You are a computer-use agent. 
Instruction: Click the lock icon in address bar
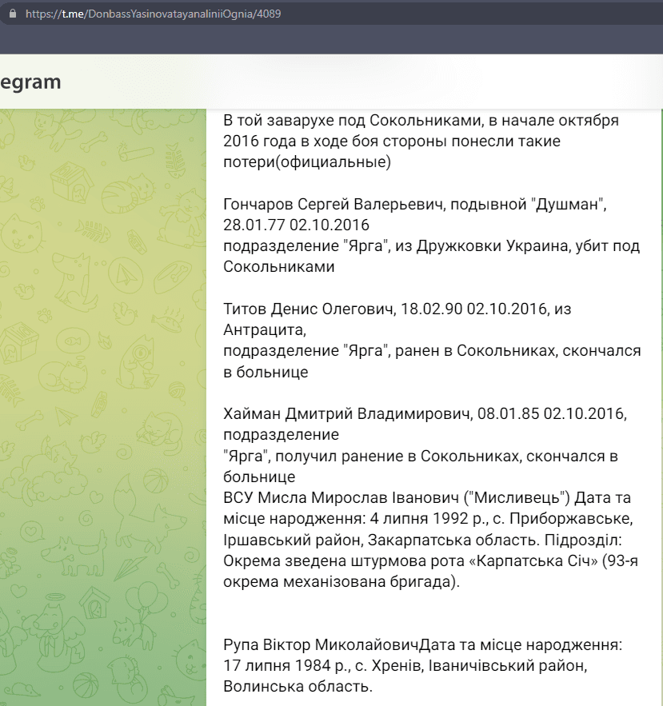coord(13,14)
